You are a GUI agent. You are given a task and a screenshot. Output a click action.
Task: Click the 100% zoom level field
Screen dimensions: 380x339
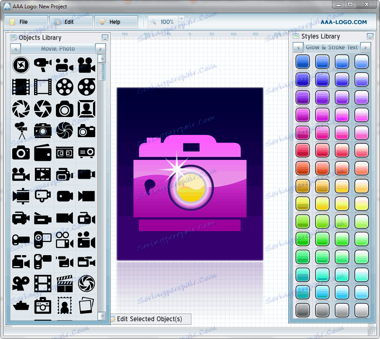pyautogui.click(x=167, y=22)
